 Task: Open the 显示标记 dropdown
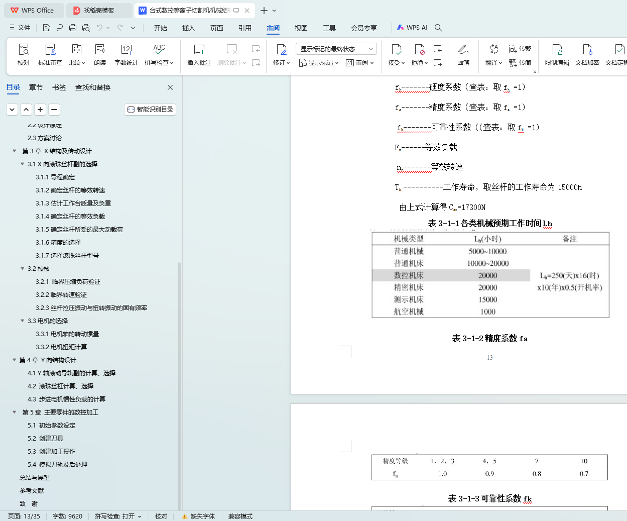click(319, 63)
